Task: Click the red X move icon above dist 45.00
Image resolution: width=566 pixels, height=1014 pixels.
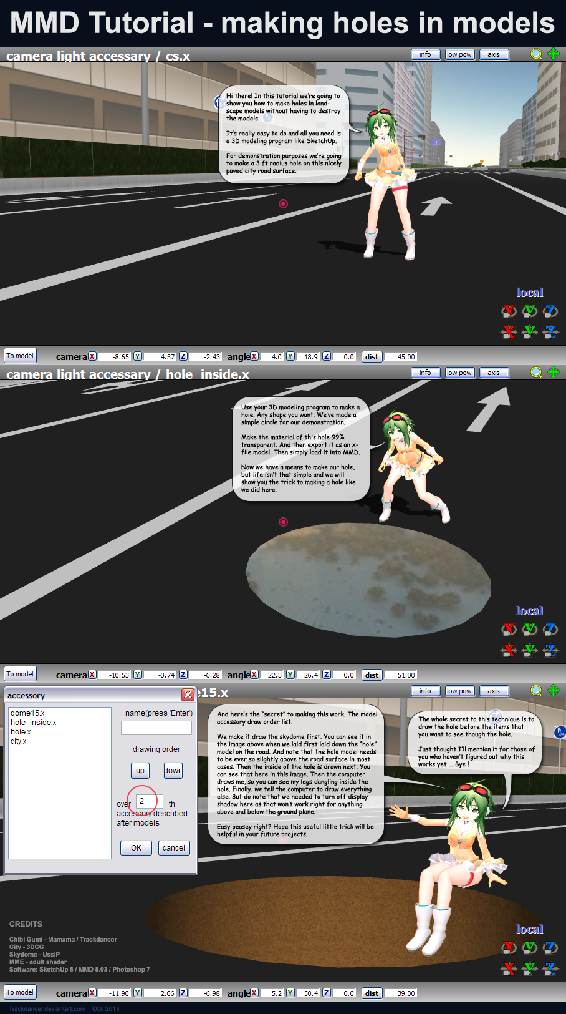Action: [509, 331]
